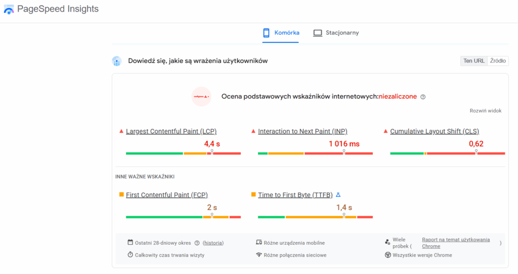518x274 pixels.
Task: Click the PageSpeed Insights title text
Action: 58,9
